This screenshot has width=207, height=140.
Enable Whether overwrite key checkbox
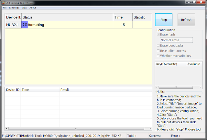click(x=158, y=56)
